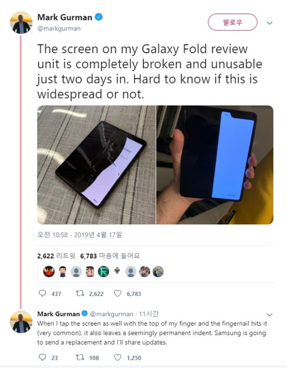Image resolution: width=287 pixels, height=368 pixels.
Task: Open the Android robot liker avatar
Action: click(x=117, y=271)
